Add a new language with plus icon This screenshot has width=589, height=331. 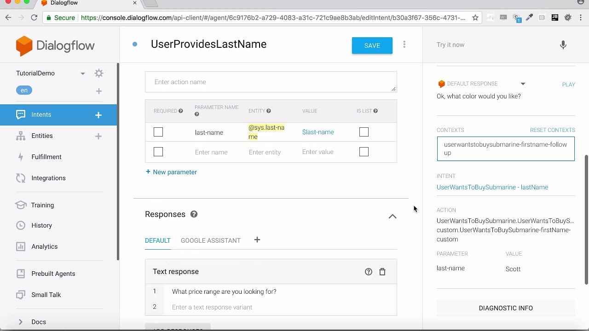[x=98, y=91]
